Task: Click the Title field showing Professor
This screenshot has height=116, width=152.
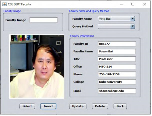Action: point(117,59)
